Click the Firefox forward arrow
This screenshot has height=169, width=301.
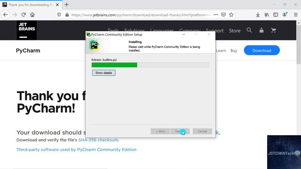point(15,15)
